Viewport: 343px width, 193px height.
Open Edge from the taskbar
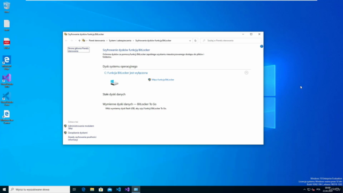[84, 189]
